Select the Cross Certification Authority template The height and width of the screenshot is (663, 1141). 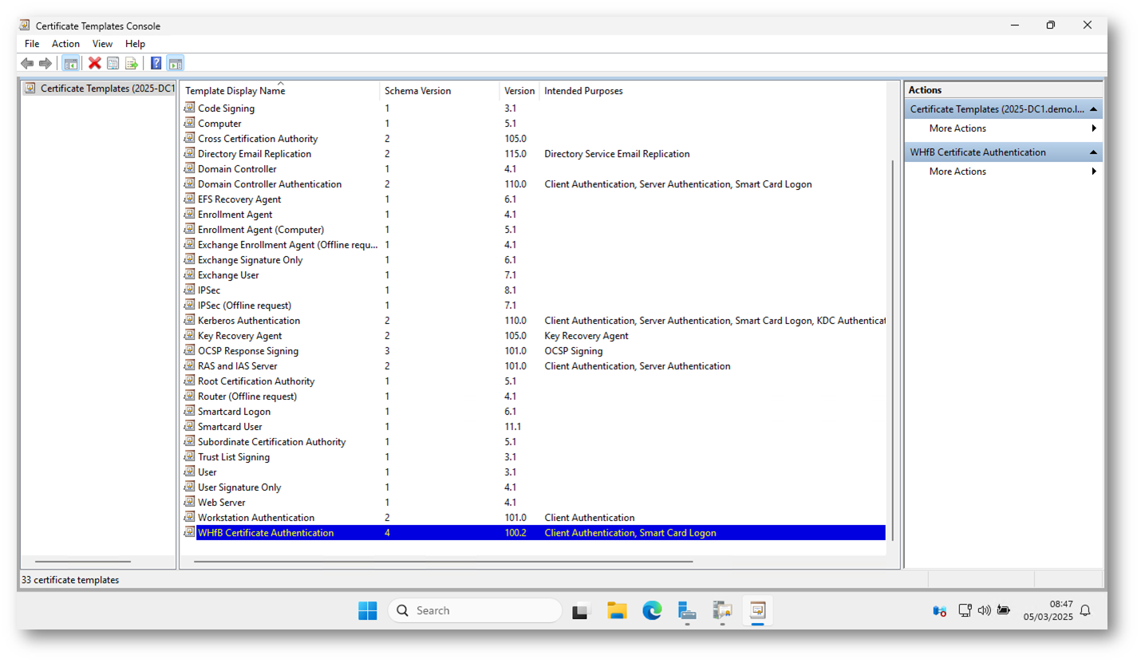pos(258,138)
